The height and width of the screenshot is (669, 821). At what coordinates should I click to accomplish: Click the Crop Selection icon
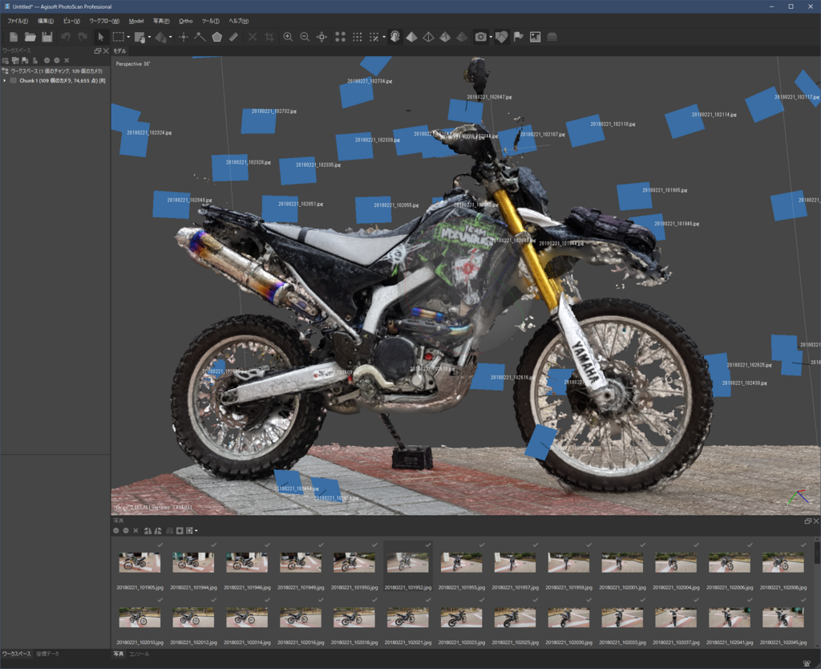tap(269, 37)
